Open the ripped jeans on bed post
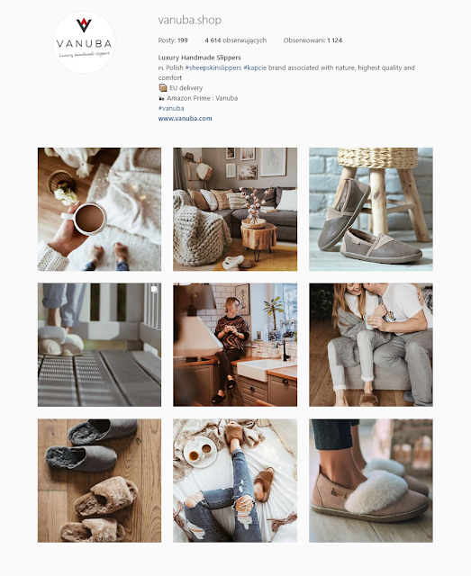The width and height of the screenshot is (471, 576). tap(235, 481)
